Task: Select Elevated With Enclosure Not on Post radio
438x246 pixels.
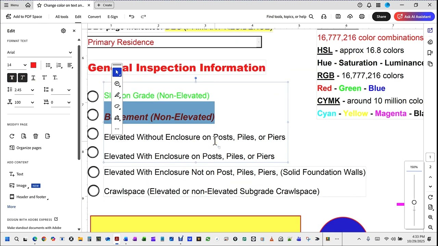Action: point(93,172)
